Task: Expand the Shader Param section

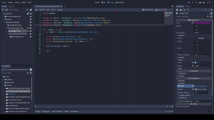Action: point(185,95)
